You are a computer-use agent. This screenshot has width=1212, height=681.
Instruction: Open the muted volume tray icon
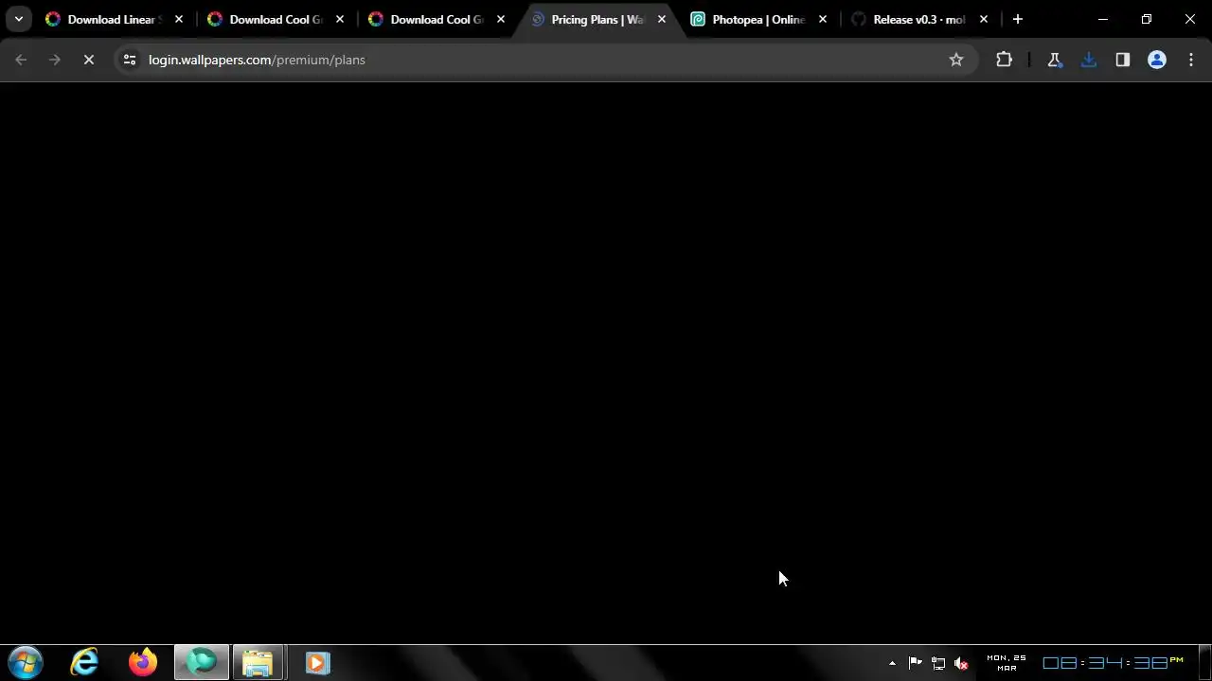(x=961, y=663)
